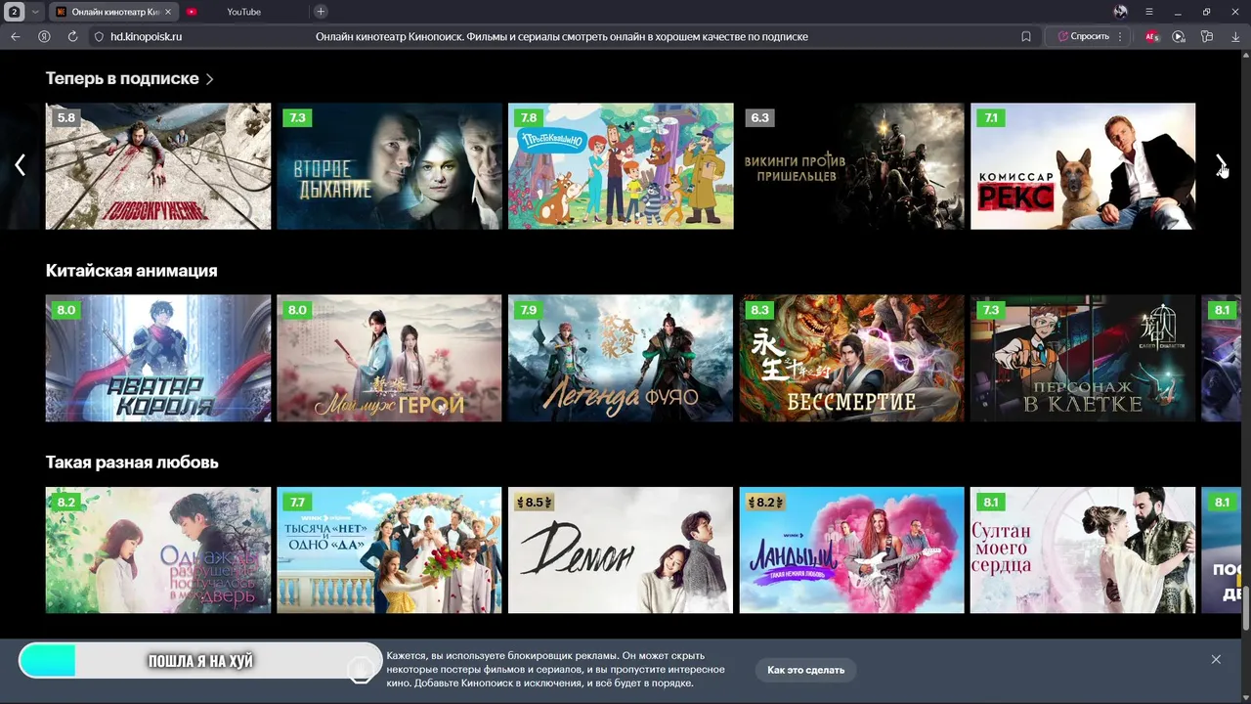Open a new tab with plus icon

(x=321, y=12)
